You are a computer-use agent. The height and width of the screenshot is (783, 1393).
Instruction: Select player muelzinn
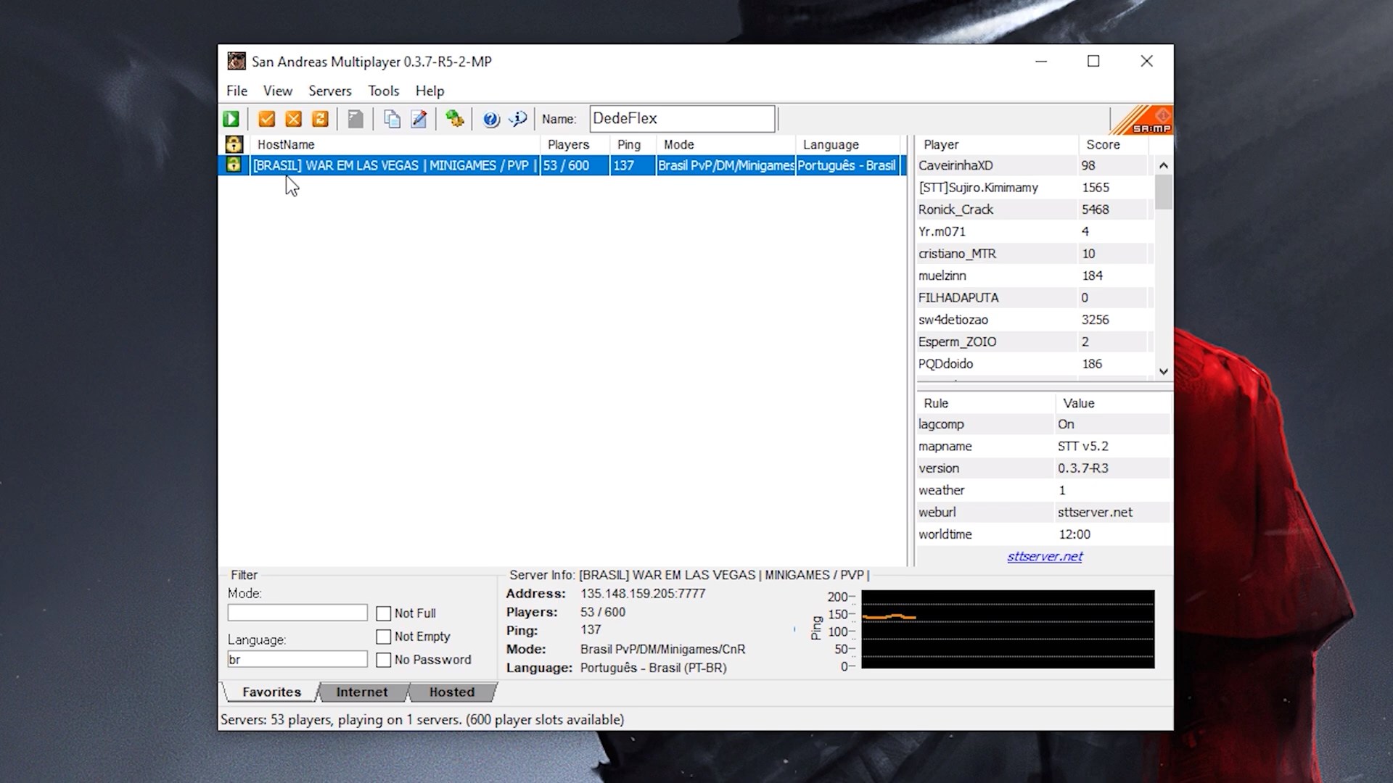1035,275
